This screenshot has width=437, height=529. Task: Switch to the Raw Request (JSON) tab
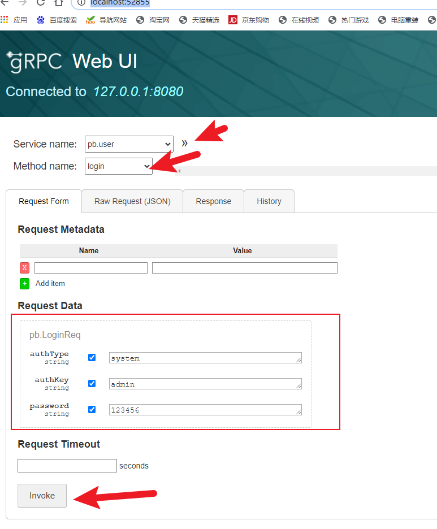click(132, 201)
